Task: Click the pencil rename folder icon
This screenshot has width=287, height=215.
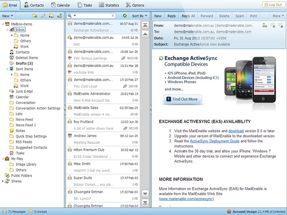Action: coord(43,16)
